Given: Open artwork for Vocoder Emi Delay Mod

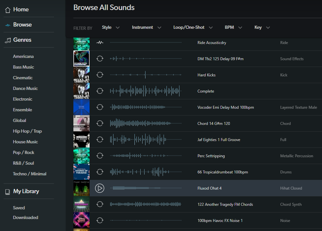Looking at the screenshot, I should click(x=81, y=107).
